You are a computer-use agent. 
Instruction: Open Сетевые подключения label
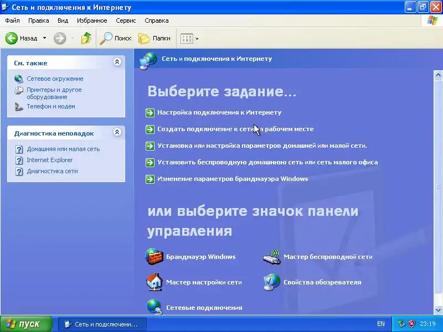click(x=204, y=308)
